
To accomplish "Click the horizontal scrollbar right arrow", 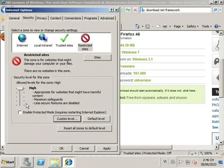I will [x=217, y=147].
